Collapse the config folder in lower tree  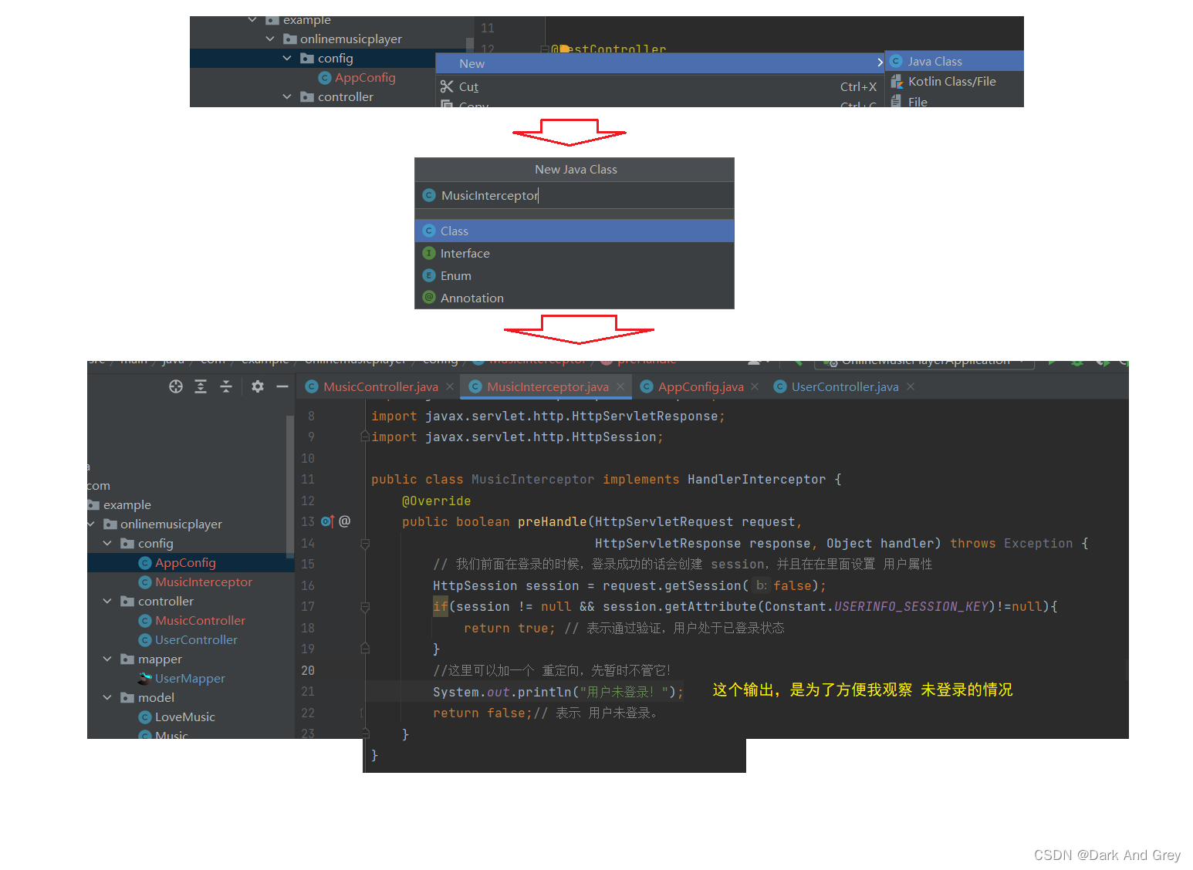(107, 543)
